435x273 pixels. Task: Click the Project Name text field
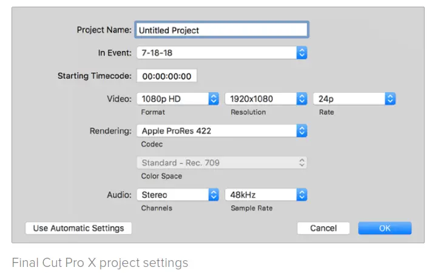point(222,30)
